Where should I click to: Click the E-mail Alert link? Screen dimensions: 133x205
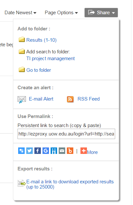click(41, 99)
